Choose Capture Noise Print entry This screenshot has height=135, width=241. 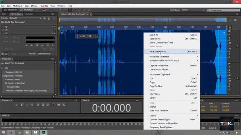pyautogui.click(x=172, y=66)
